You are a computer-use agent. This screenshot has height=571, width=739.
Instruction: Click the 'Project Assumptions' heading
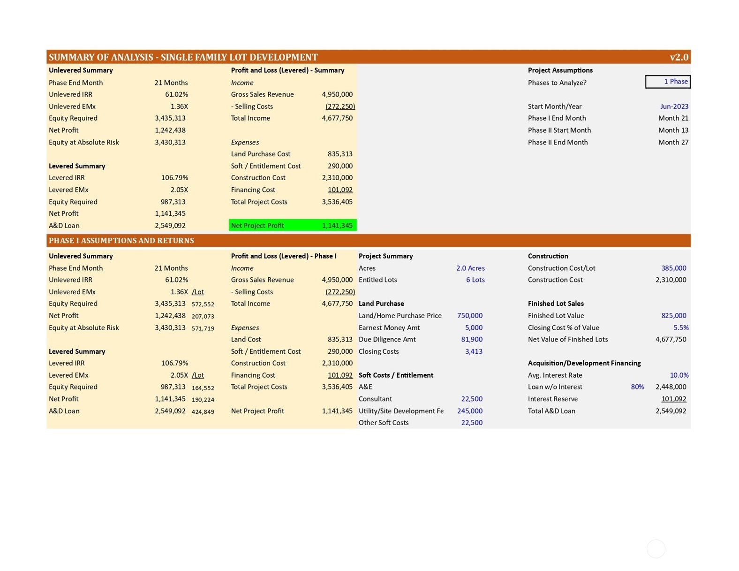point(560,70)
